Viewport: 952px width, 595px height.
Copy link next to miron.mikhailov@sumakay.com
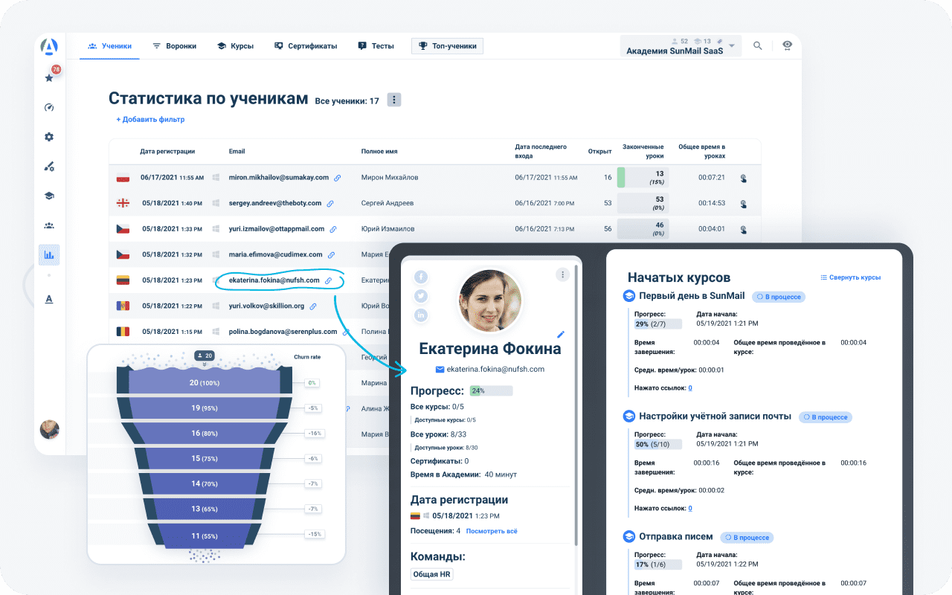pos(338,178)
